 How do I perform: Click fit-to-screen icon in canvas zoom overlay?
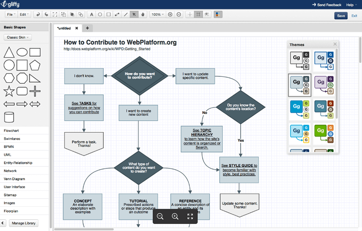point(190,216)
